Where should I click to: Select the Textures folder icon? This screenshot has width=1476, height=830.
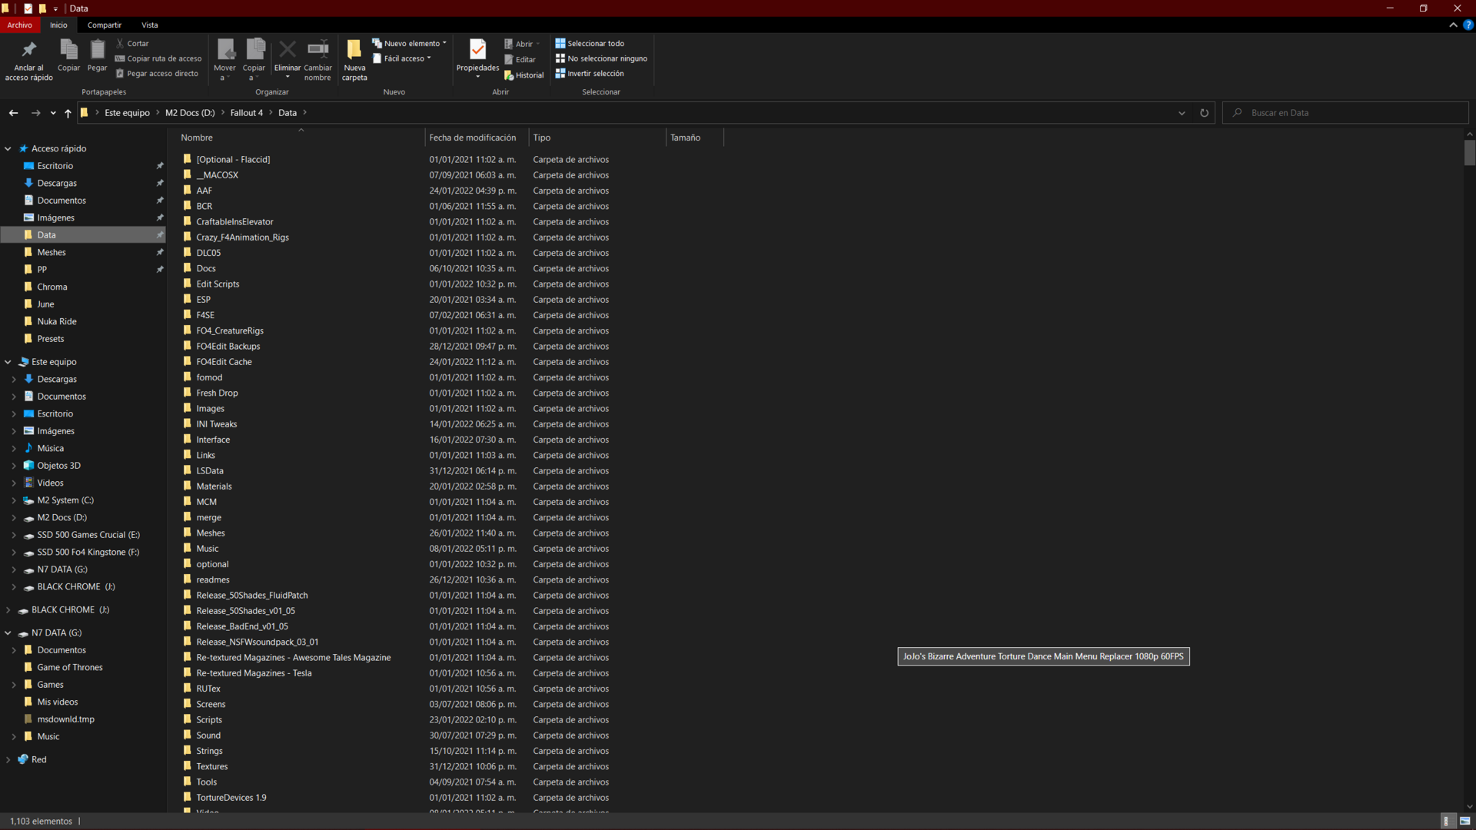click(x=187, y=766)
